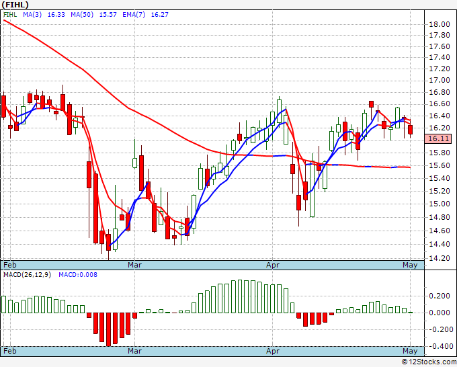The width and height of the screenshot is (457, 367).
Task: Click the 0.000 MACD axis label
Action: click(x=440, y=313)
